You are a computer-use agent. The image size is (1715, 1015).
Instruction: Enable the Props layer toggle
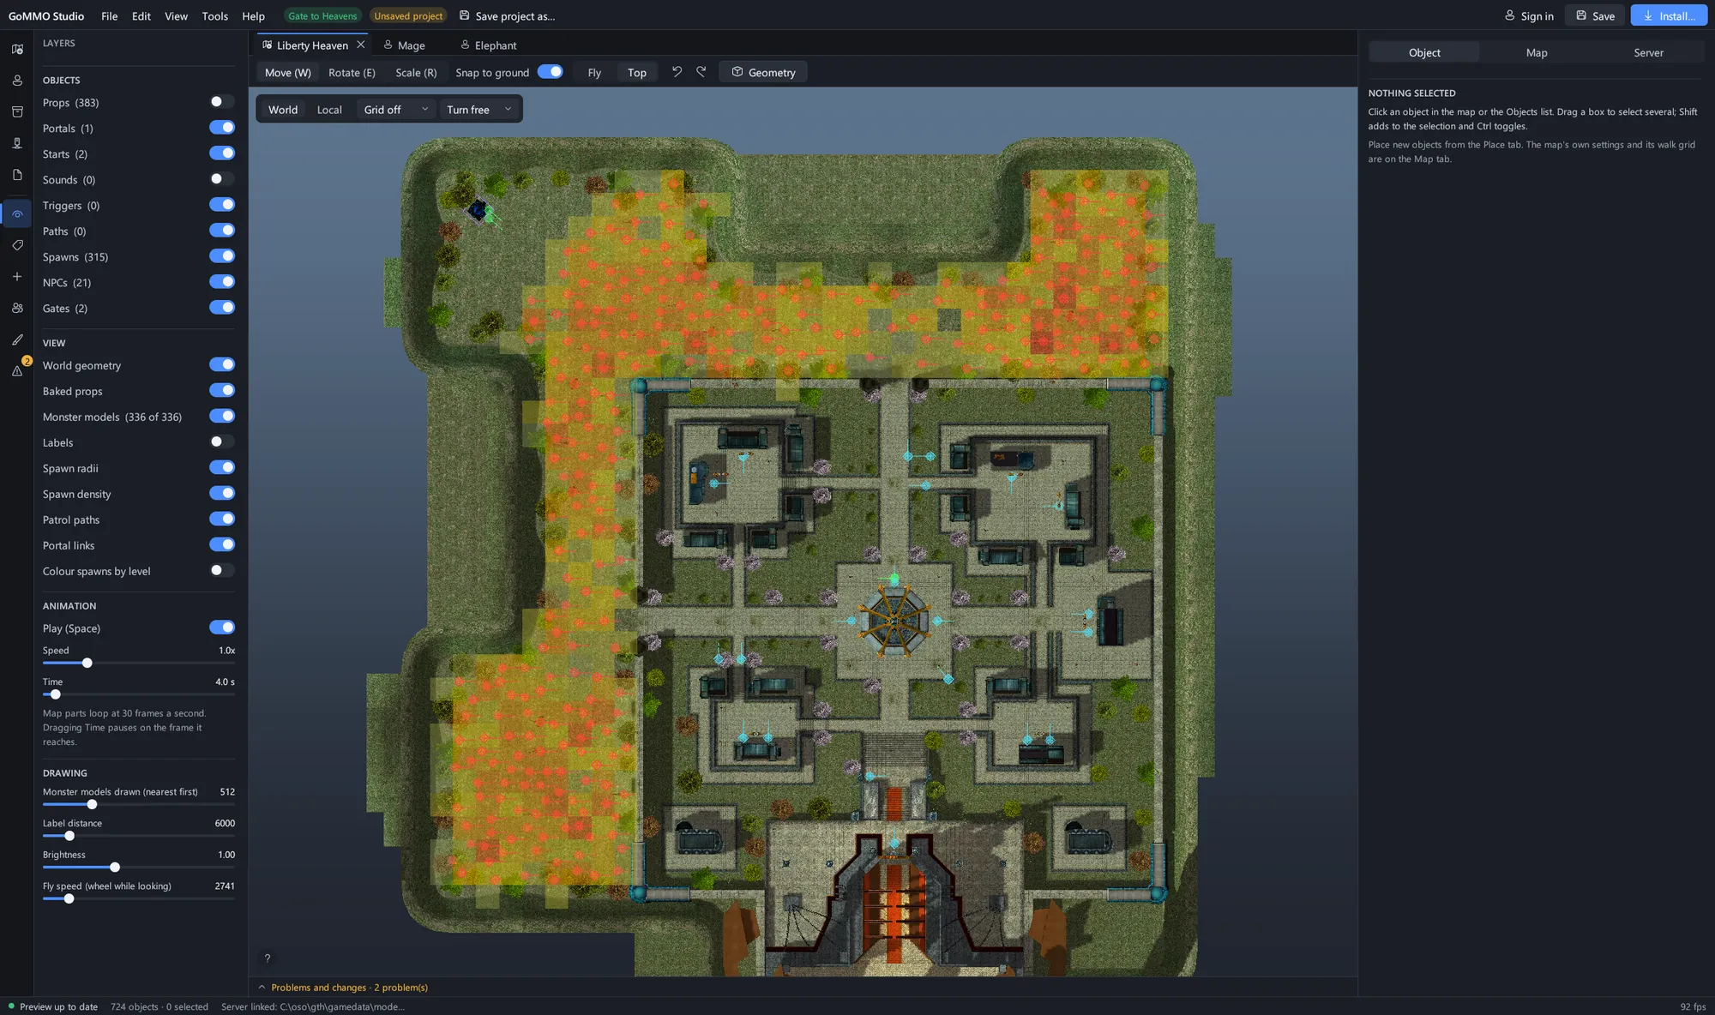pyautogui.click(x=222, y=102)
